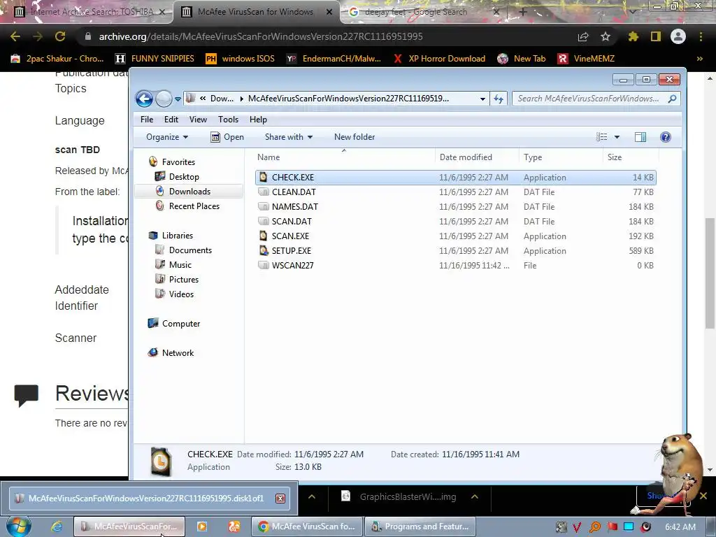Viewport: 716px width, 537px height.
Task: Open the Chrome profile avatar icon
Action: click(678, 36)
